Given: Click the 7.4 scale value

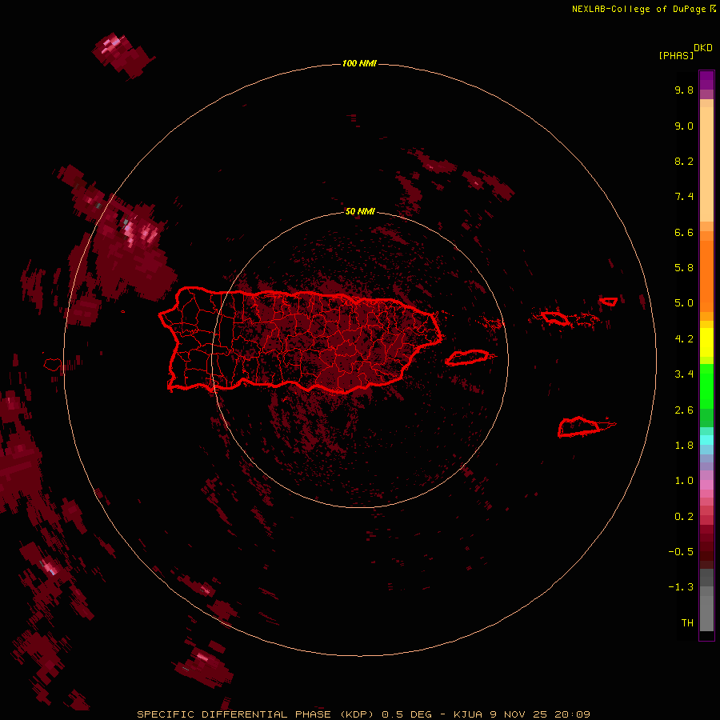Looking at the screenshot, I should point(684,197).
